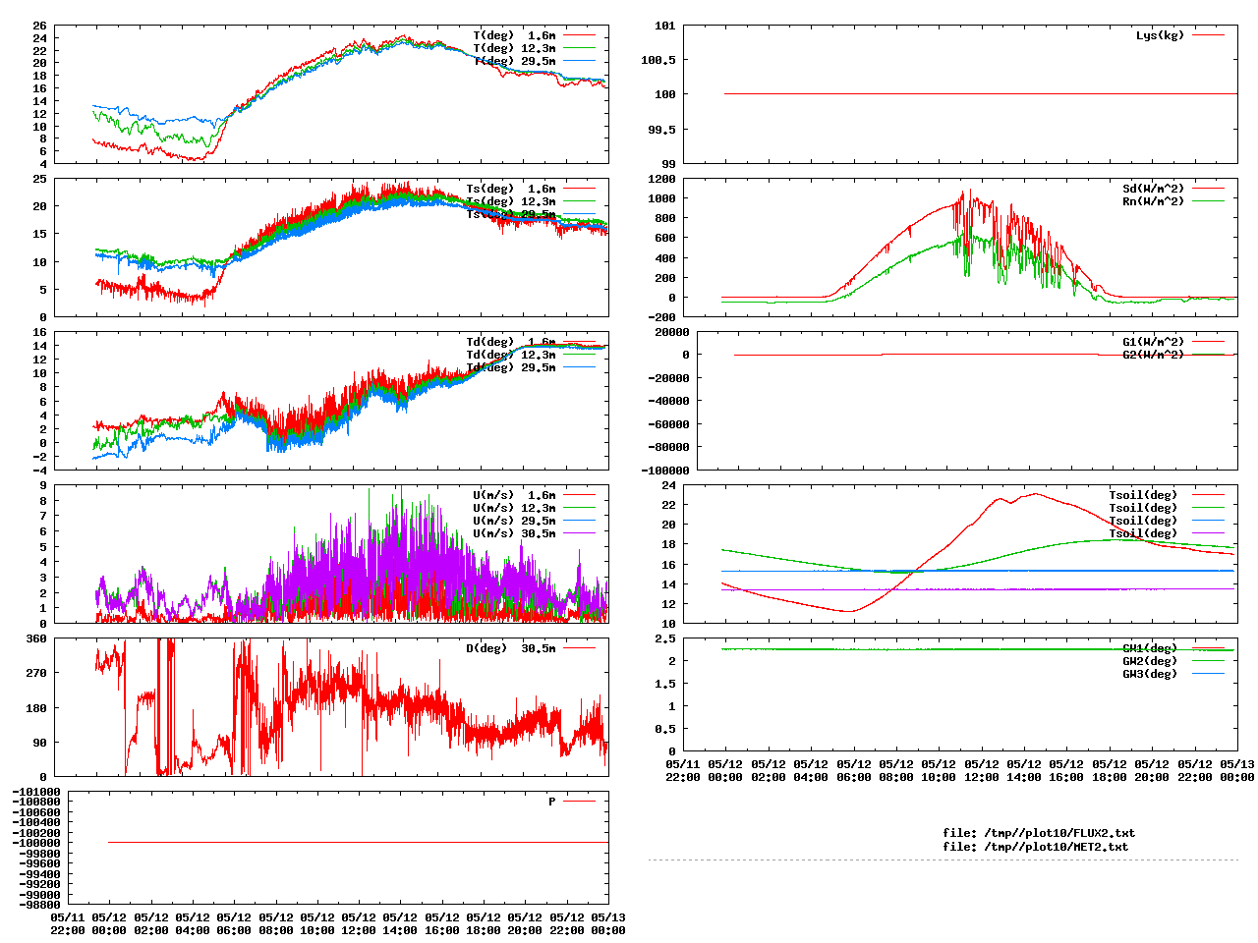Click the 'D(deg) 30.5m' legend label

coord(510,648)
